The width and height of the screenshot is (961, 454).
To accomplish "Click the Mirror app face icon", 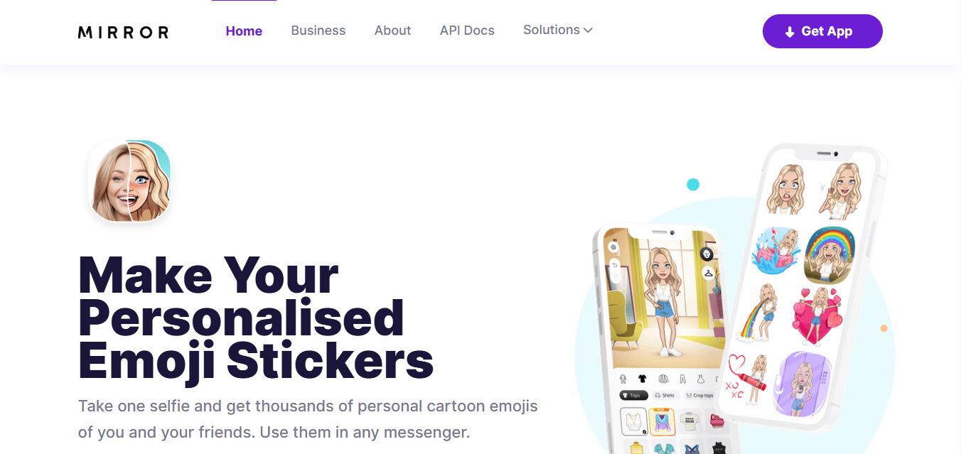I will [x=129, y=180].
